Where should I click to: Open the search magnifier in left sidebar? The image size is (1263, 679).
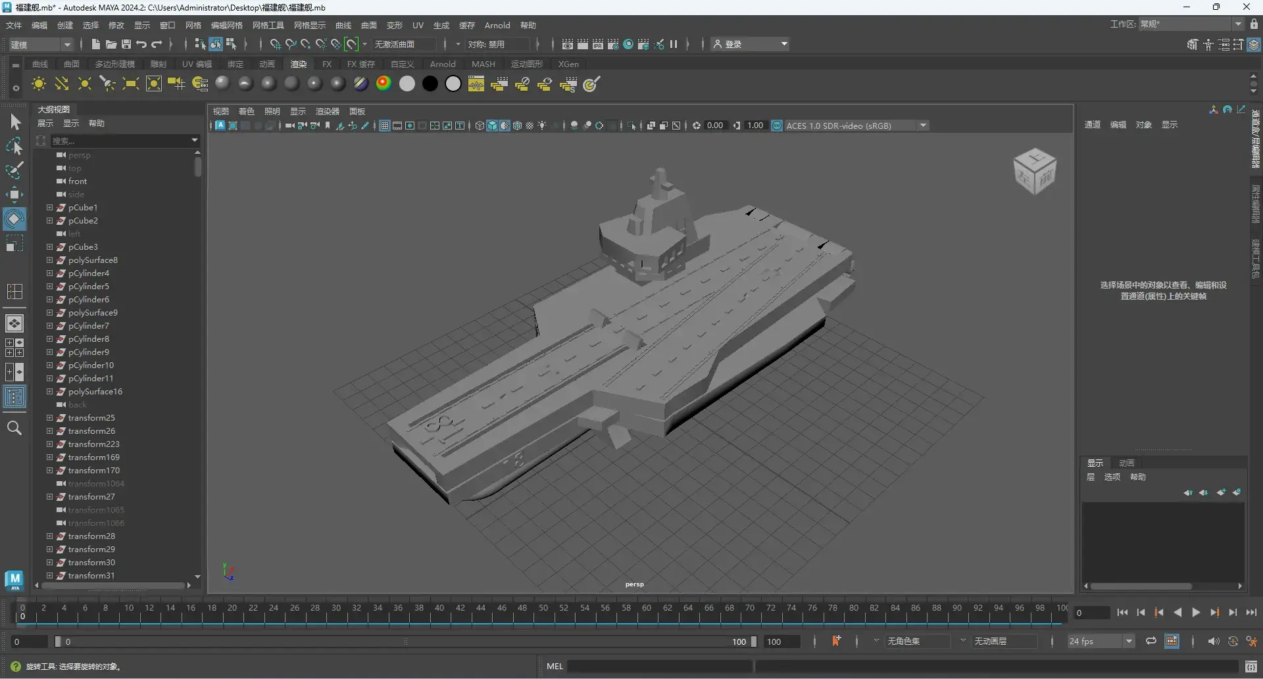(14, 429)
